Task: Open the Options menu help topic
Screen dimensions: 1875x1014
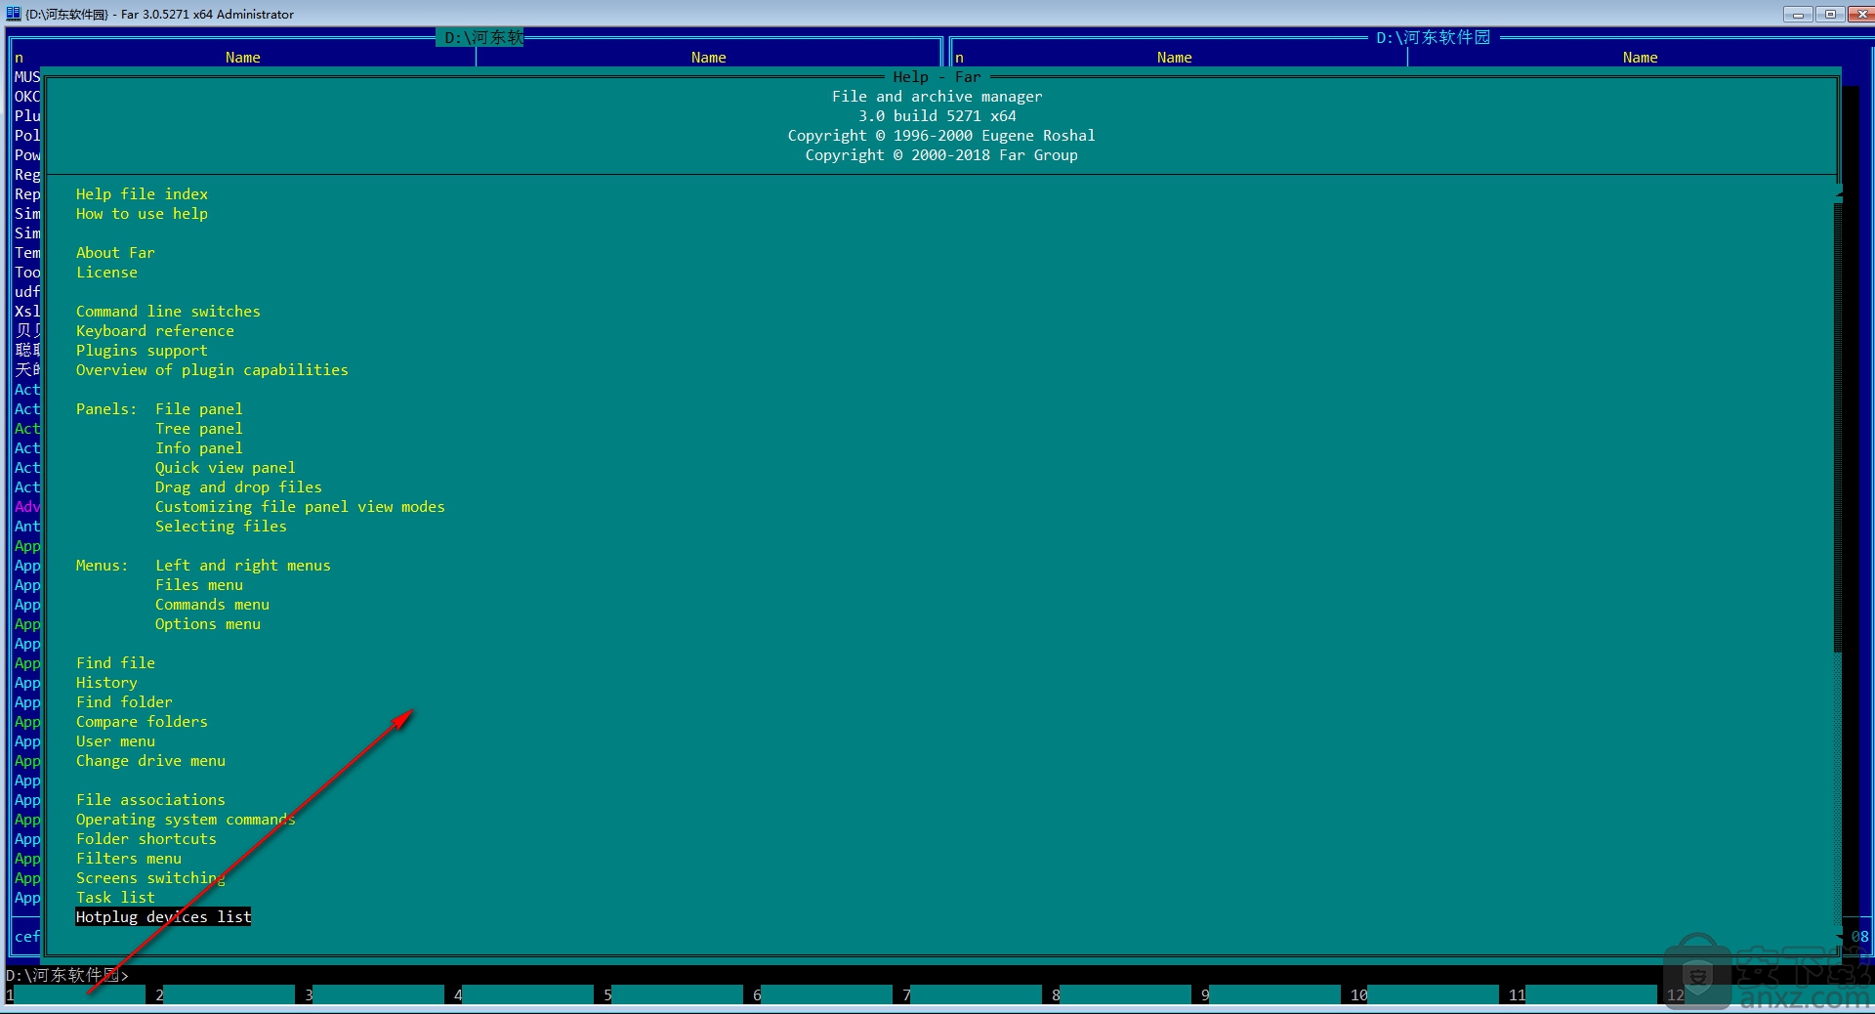Action: (208, 624)
